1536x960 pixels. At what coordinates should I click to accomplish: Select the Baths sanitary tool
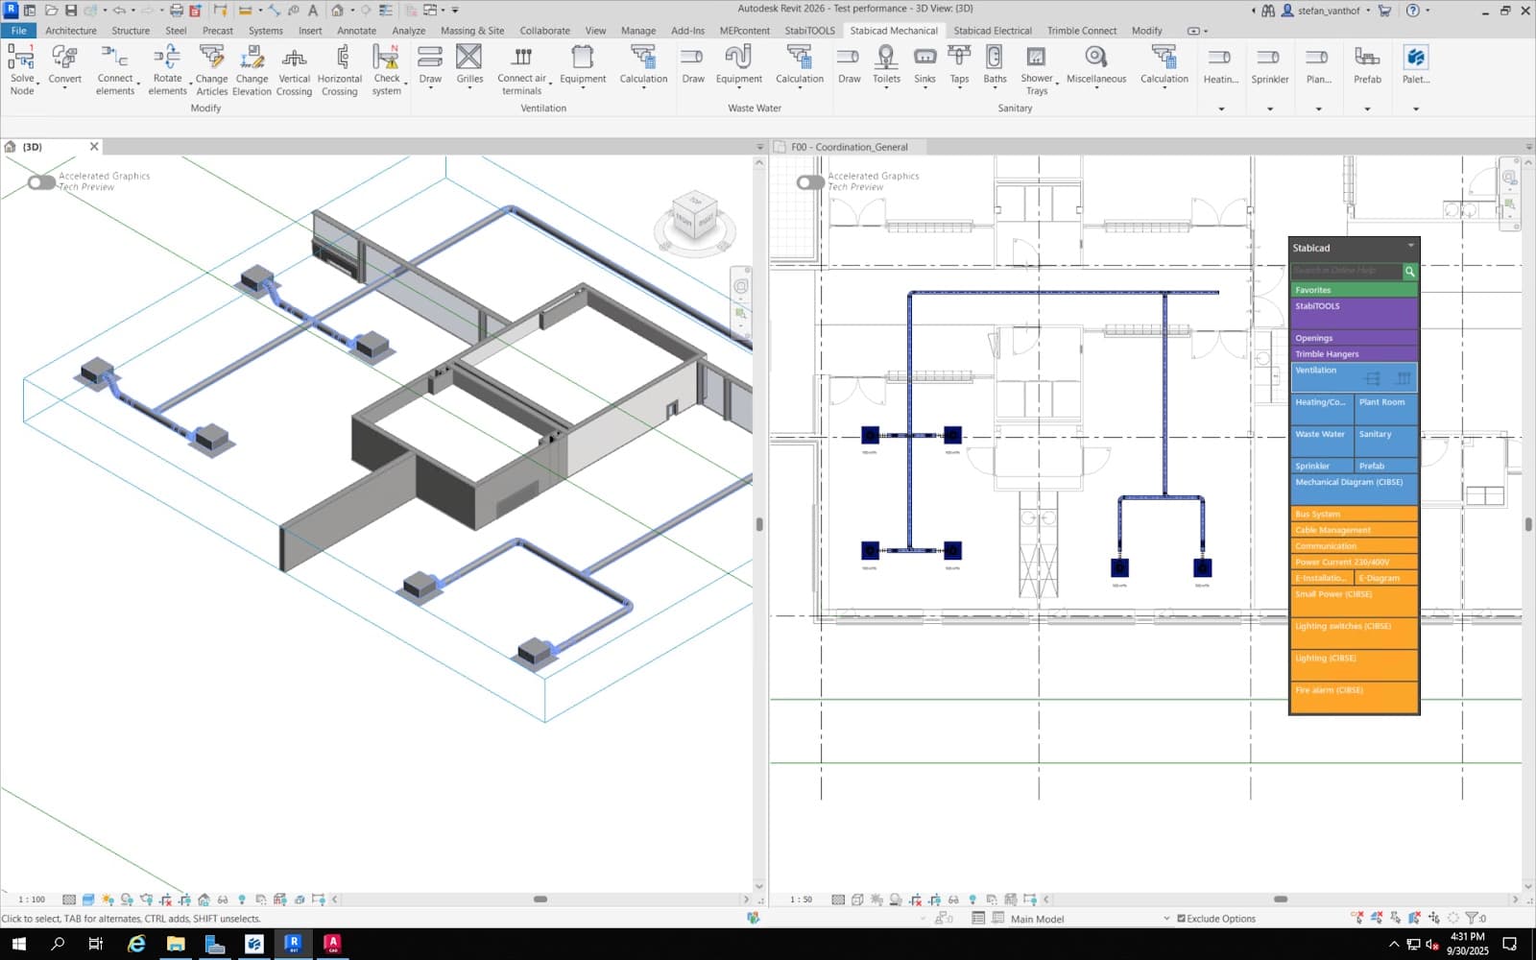click(995, 58)
